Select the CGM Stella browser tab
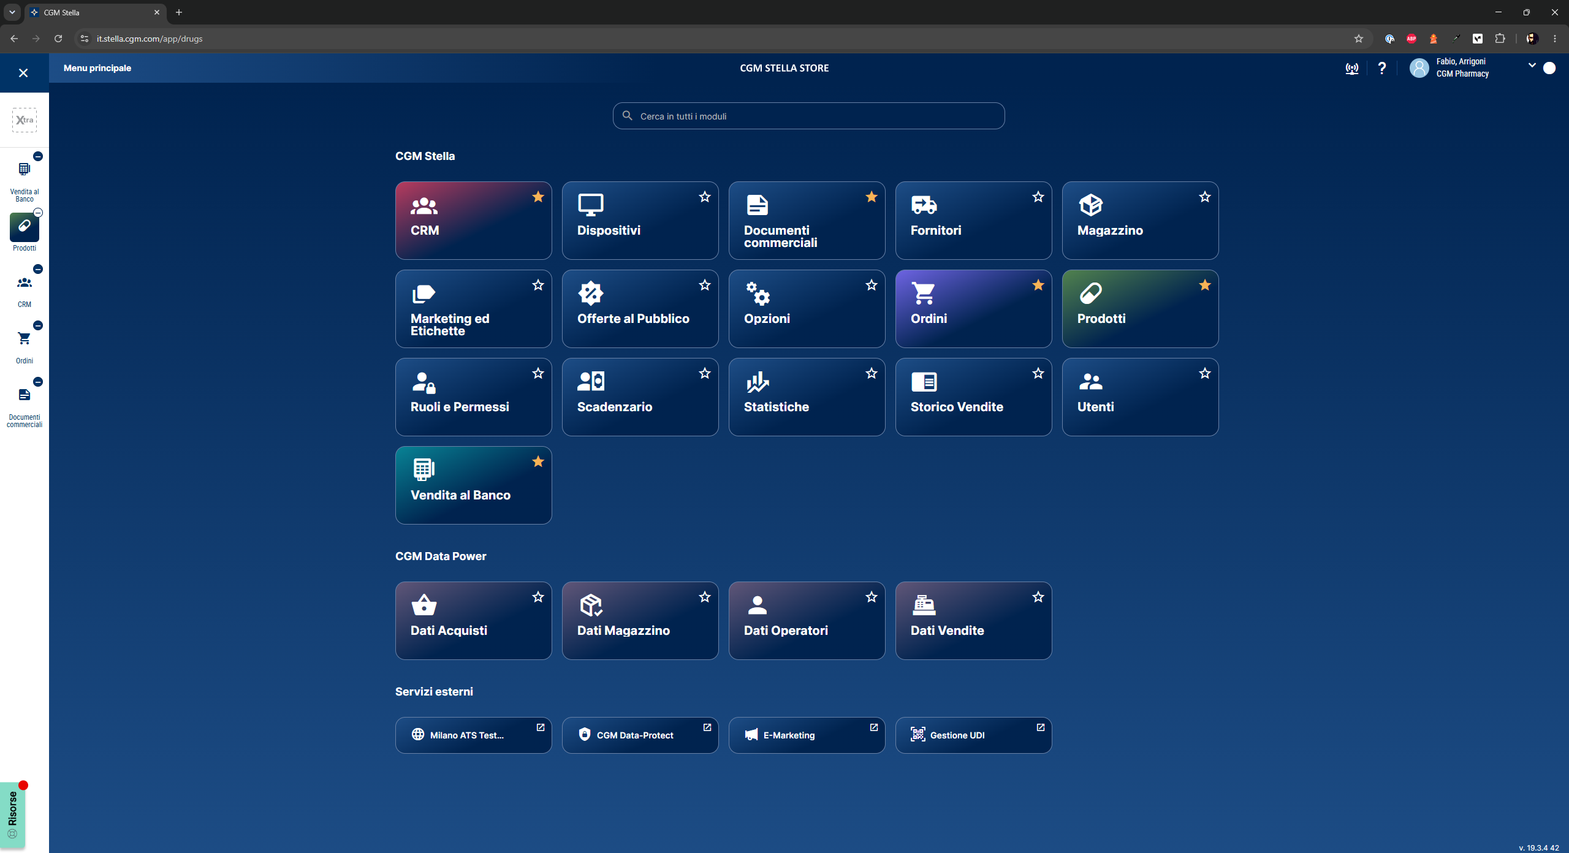The height and width of the screenshot is (853, 1569). (95, 12)
